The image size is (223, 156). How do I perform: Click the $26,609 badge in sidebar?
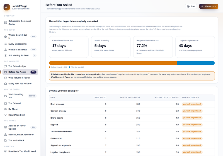pyautogui.click(x=32, y=96)
